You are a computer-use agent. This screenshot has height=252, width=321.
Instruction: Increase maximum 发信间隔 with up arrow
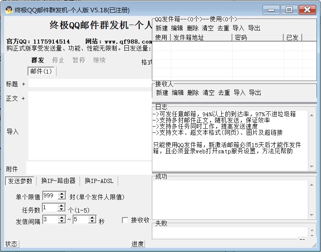point(92,217)
